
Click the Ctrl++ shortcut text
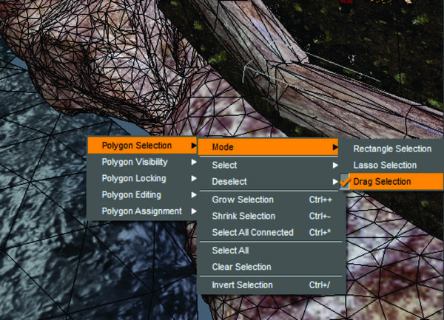click(320, 200)
